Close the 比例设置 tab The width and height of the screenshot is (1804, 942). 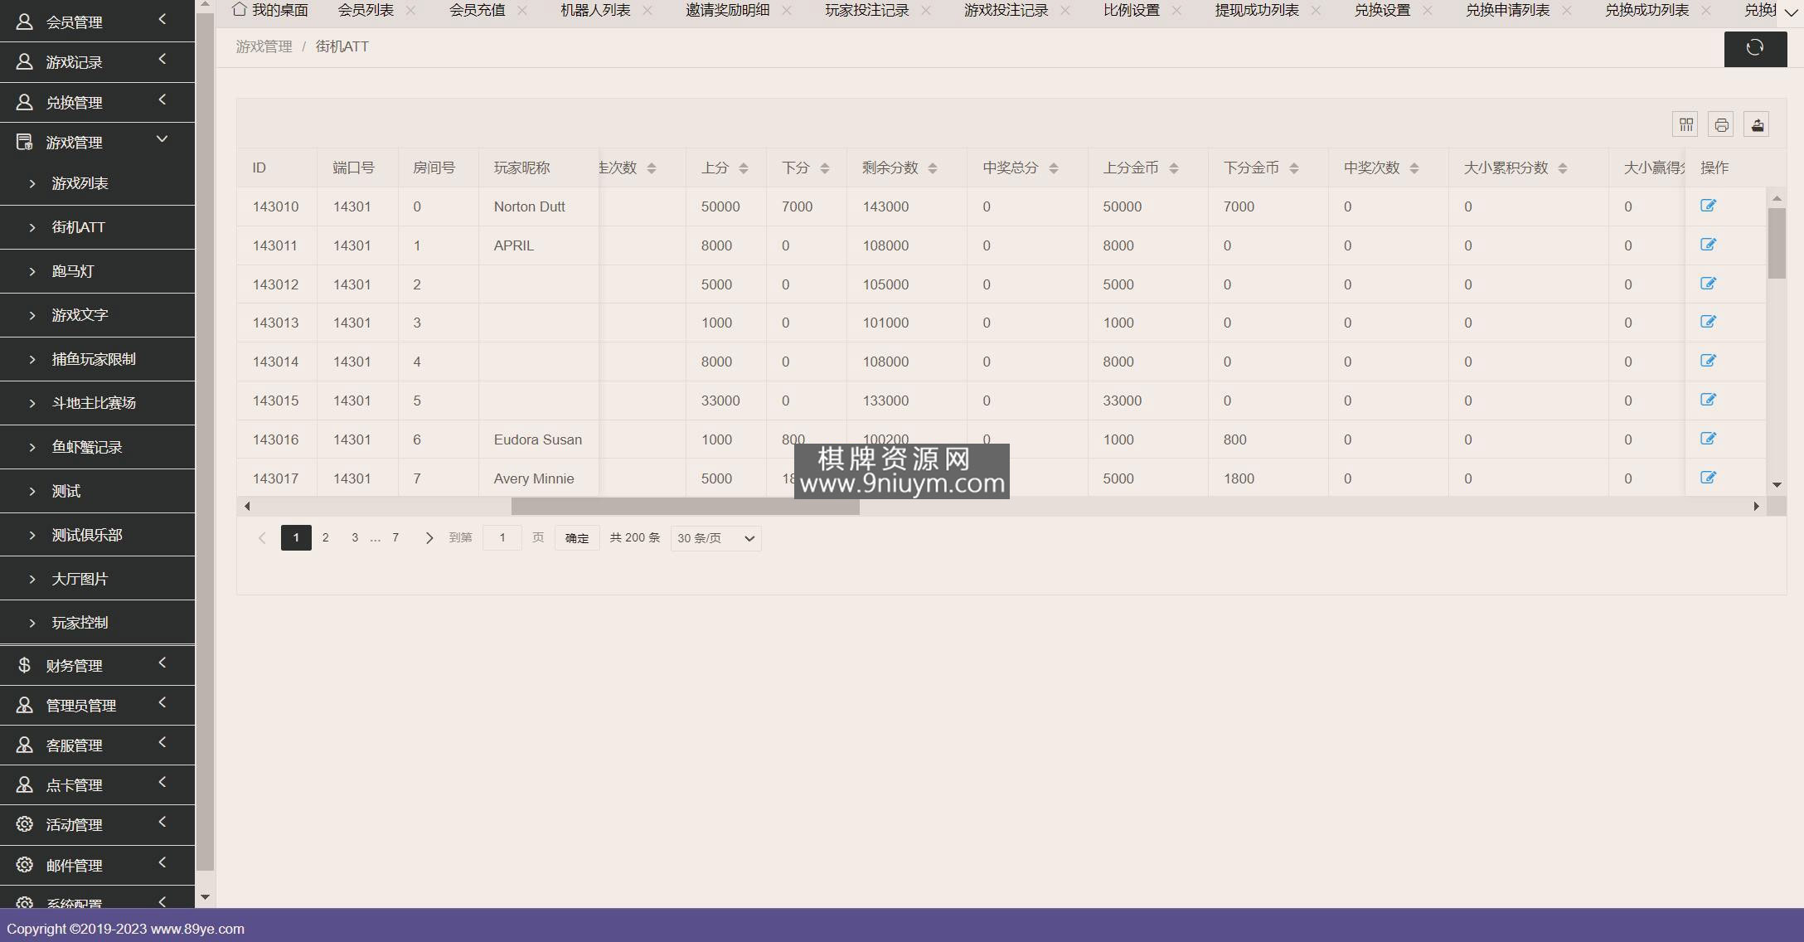coord(1176,11)
